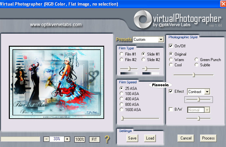Select the Slide #2 radio button
The width and height of the screenshot is (226, 147).
pyautogui.click(x=143, y=59)
